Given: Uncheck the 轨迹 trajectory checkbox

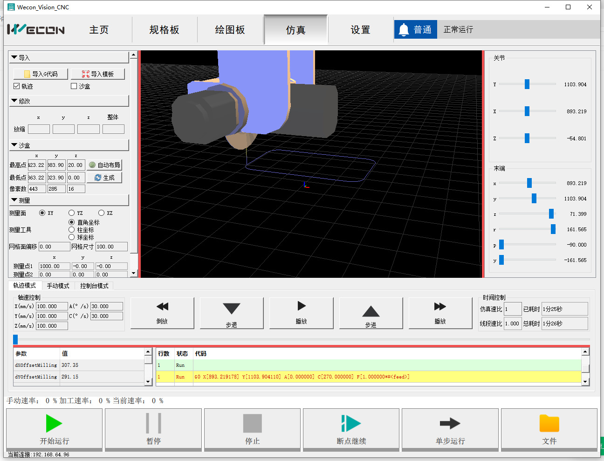Looking at the screenshot, I should tap(17, 86).
